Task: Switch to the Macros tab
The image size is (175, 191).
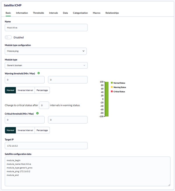Action: (97, 13)
